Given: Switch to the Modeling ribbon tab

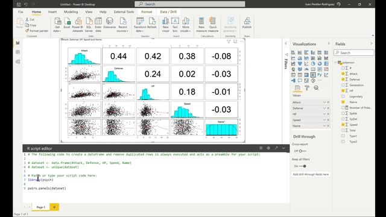Looking at the screenshot, I should [71, 12].
